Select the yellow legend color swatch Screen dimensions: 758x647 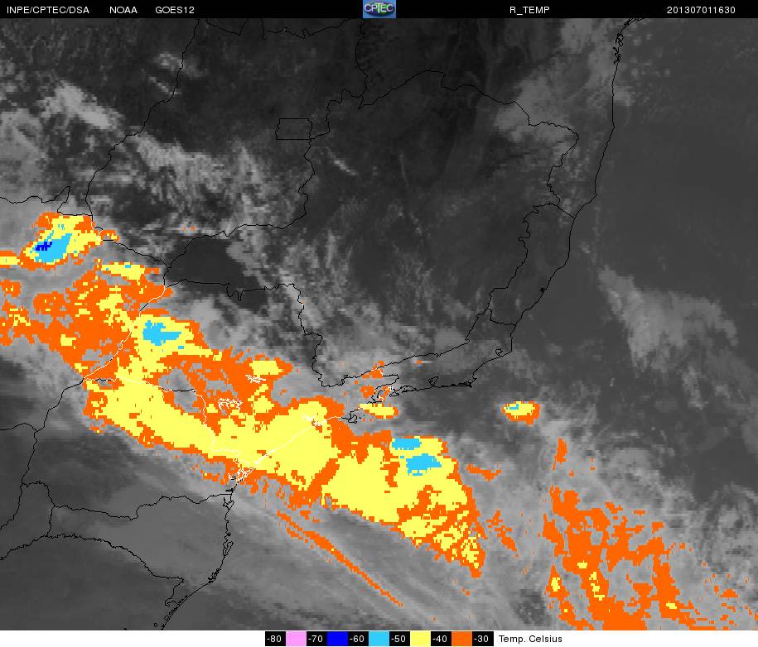420,639
